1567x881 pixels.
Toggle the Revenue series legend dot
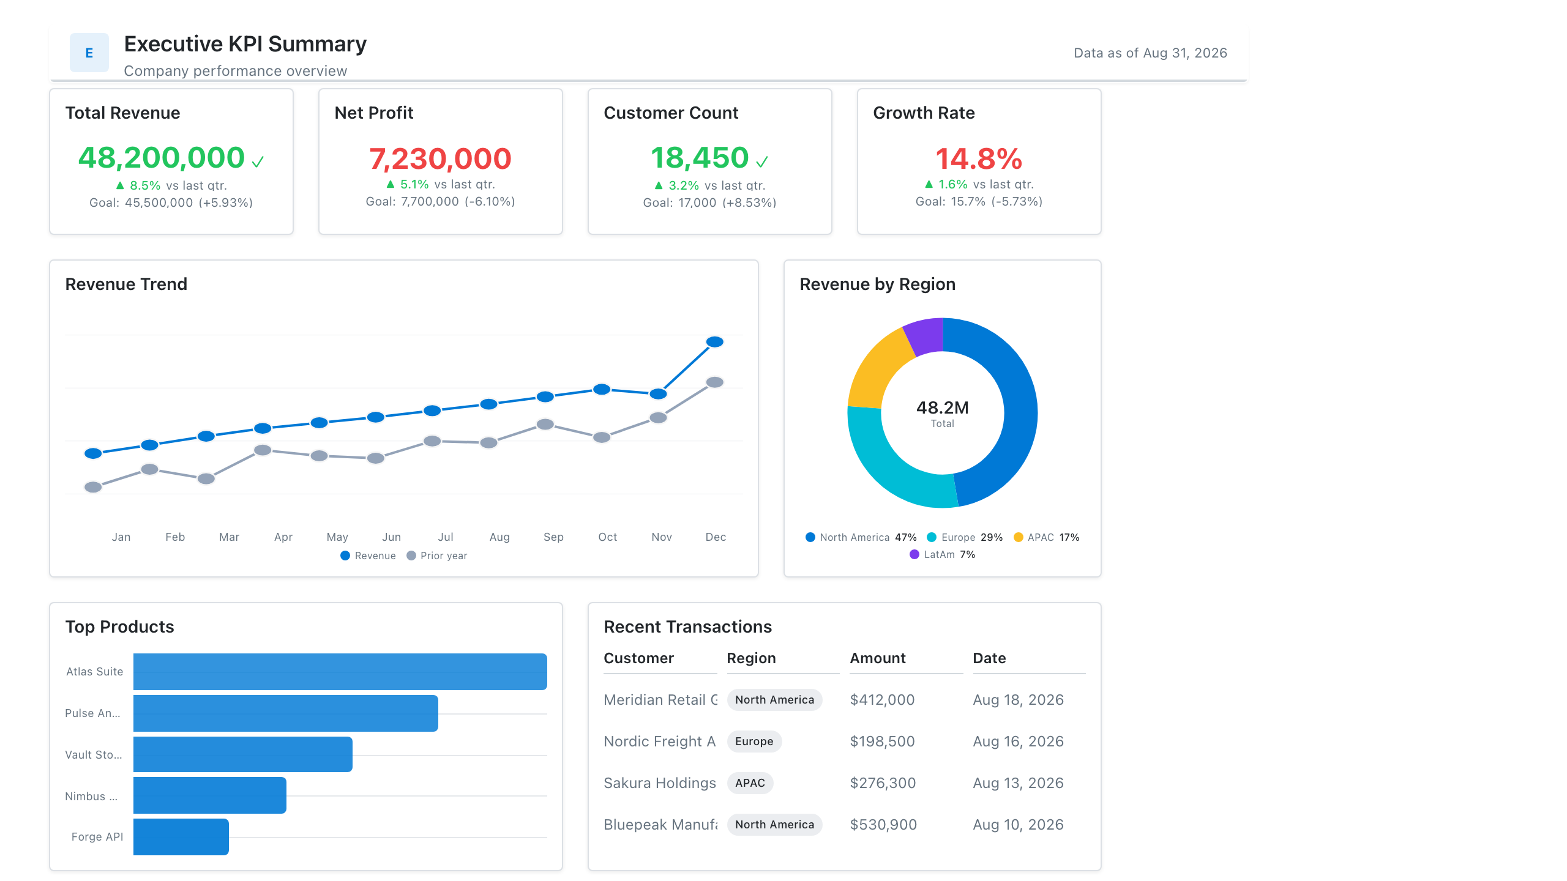click(x=345, y=556)
